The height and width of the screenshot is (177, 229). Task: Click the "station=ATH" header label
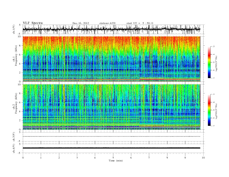pyautogui.click(x=107, y=23)
